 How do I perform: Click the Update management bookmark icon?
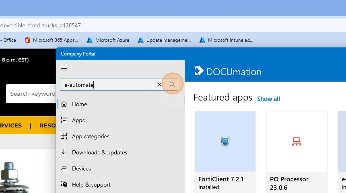[x=141, y=40]
